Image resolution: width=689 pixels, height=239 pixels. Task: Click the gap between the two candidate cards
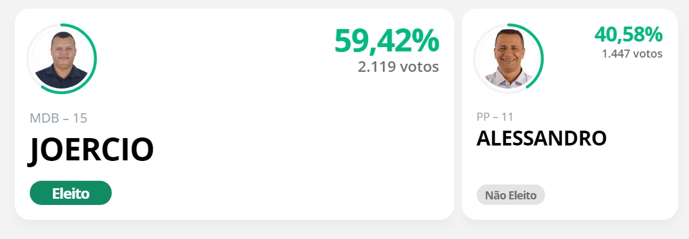[458, 114]
